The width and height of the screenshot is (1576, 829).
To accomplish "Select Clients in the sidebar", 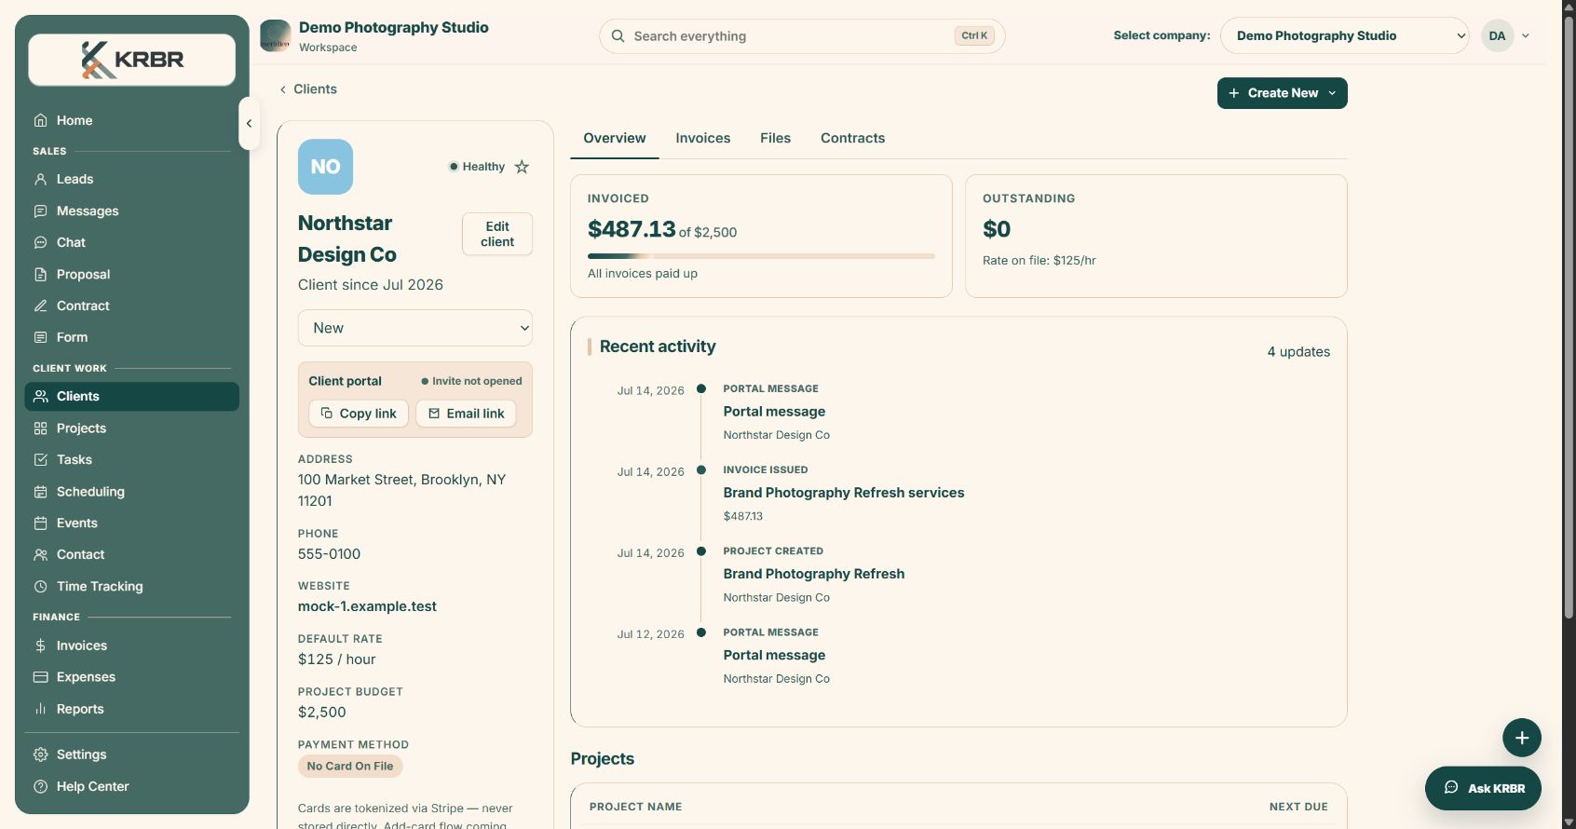I will coord(131,396).
